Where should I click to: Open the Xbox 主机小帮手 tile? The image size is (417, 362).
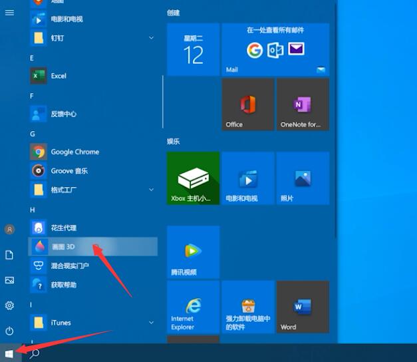click(194, 178)
